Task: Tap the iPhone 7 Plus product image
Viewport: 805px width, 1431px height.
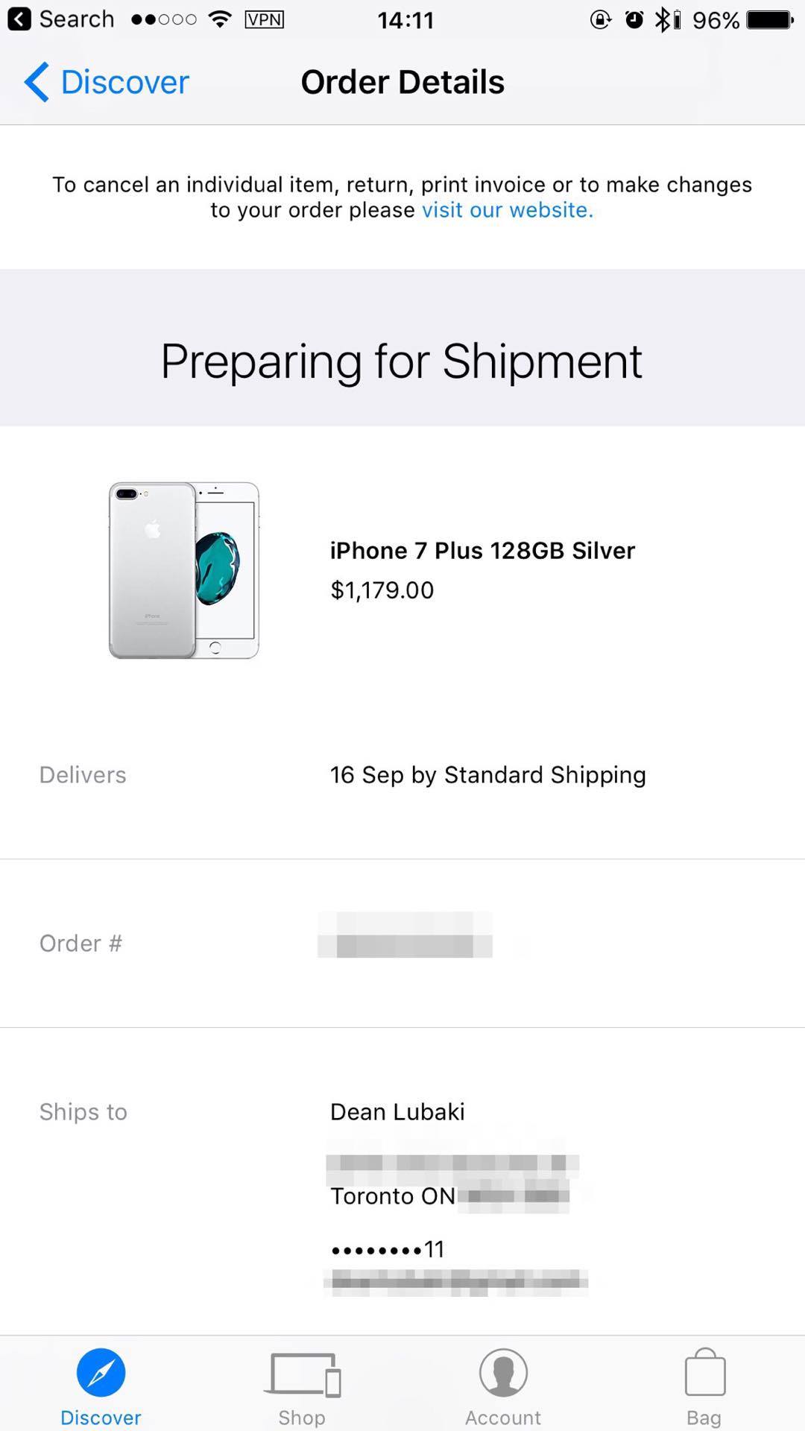Action: pos(184,570)
